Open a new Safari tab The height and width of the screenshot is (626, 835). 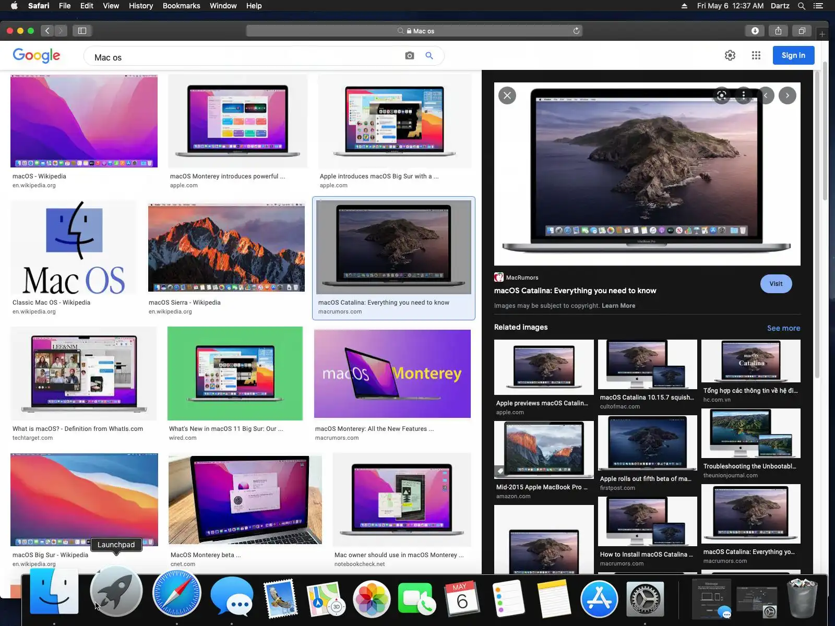pos(822,34)
